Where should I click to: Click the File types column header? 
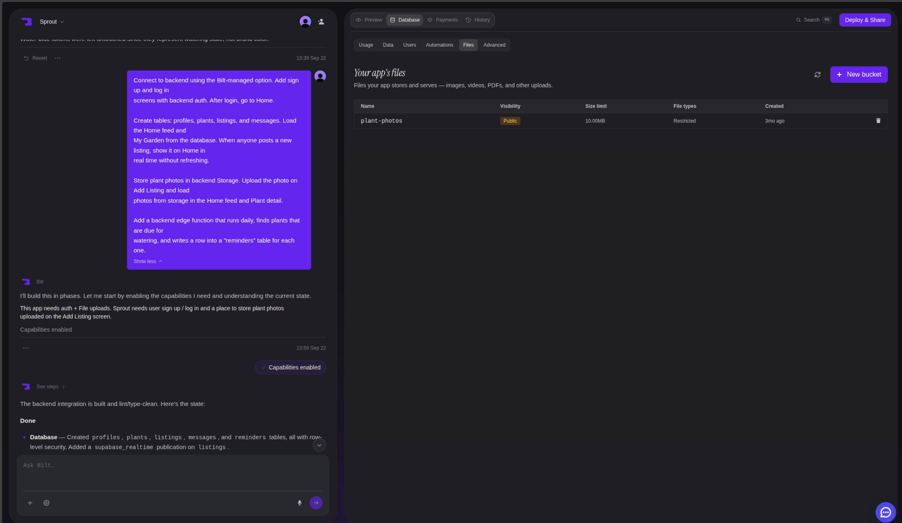(685, 106)
